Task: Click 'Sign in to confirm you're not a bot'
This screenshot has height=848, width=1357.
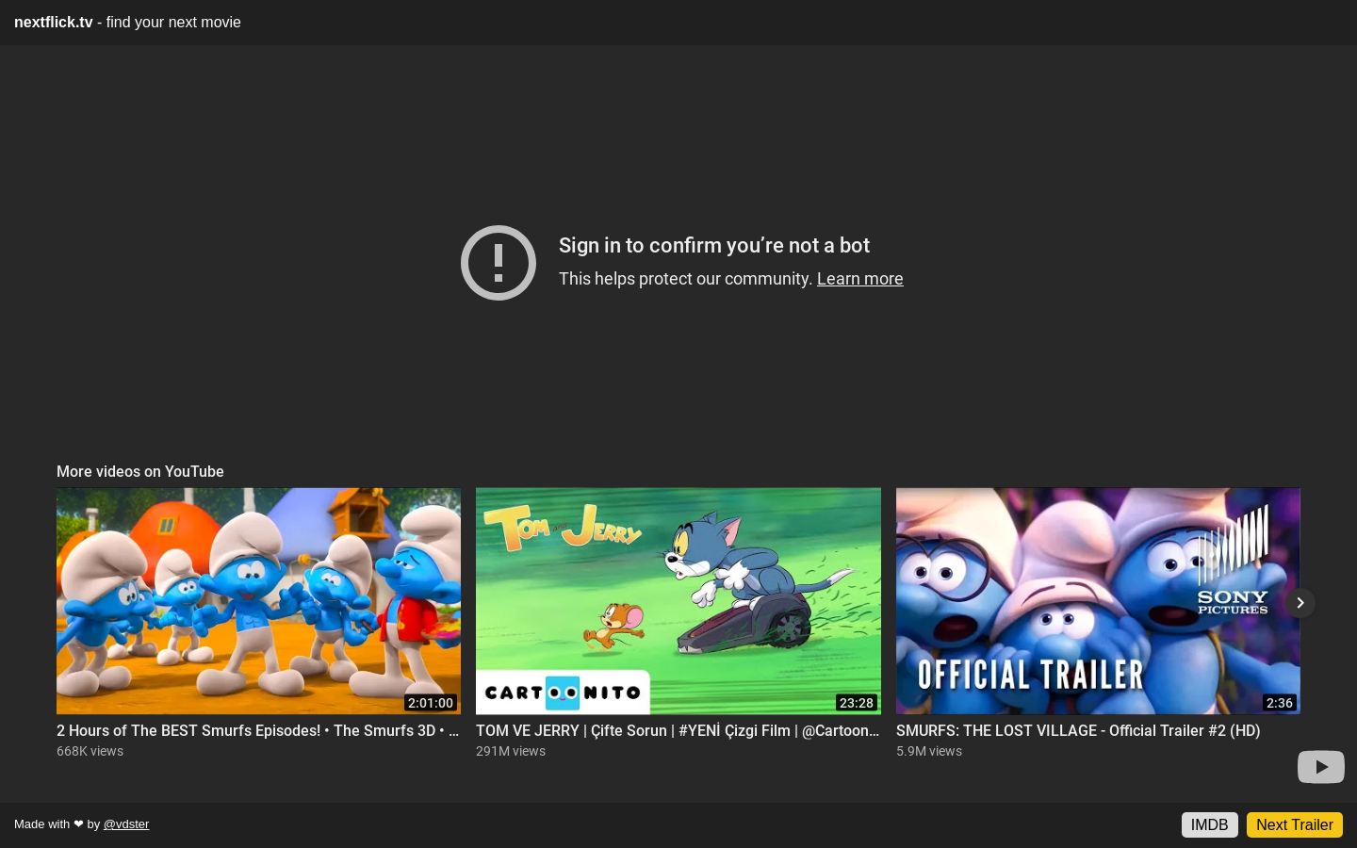Action: [x=714, y=246]
